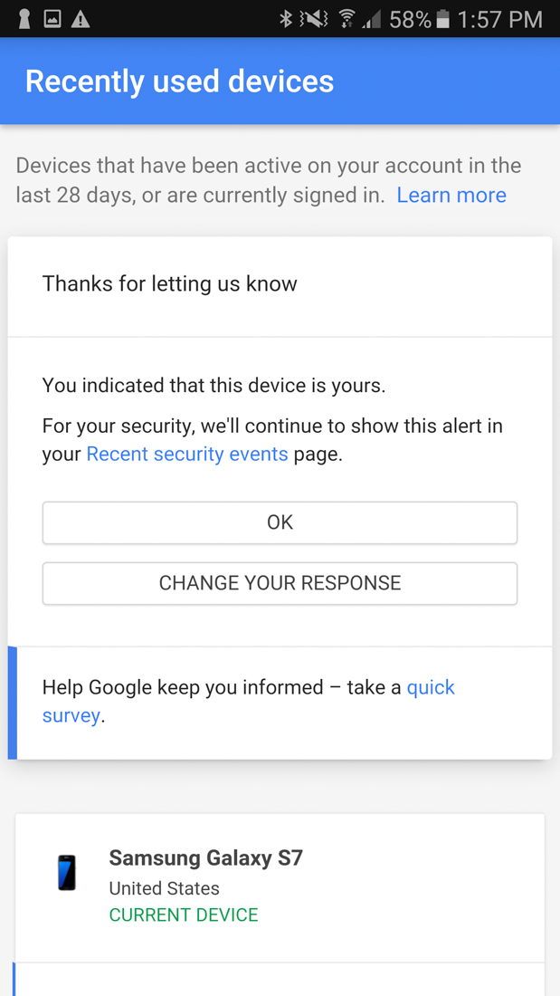Tap the muted vibrate status icon
The width and height of the screenshot is (560, 996).
click(314, 18)
